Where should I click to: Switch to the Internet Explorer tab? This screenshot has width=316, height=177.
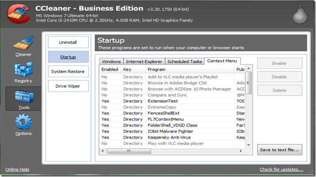[x=144, y=62]
